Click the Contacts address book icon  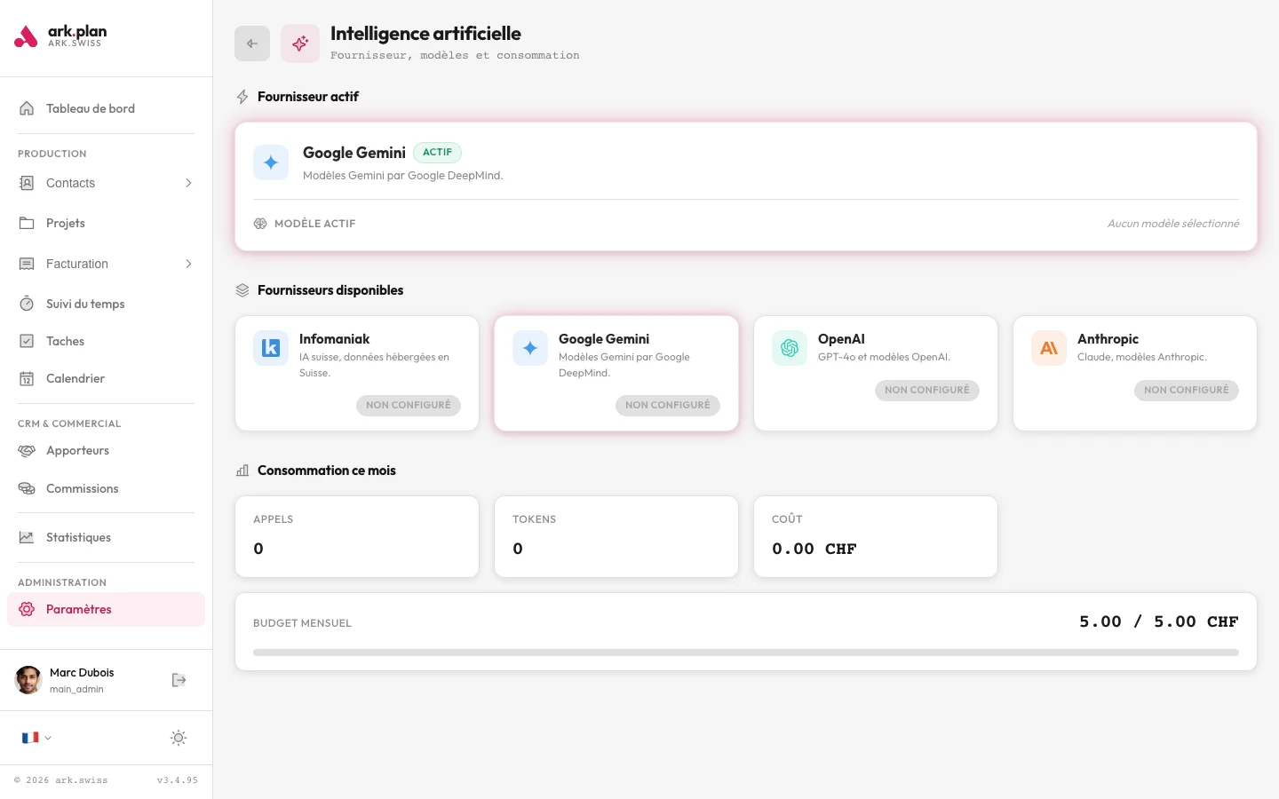[27, 183]
